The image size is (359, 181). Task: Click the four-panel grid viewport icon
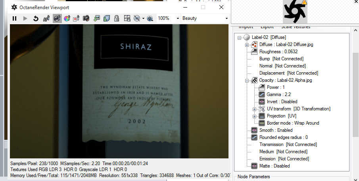(127, 18)
